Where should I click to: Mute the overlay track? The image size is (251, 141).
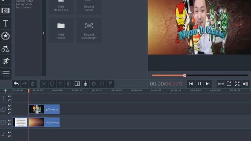(x=9, y=109)
